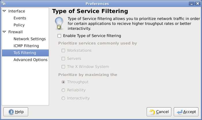Select the Throughput radio button
Screen dimensions: 202x120
[63, 82]
